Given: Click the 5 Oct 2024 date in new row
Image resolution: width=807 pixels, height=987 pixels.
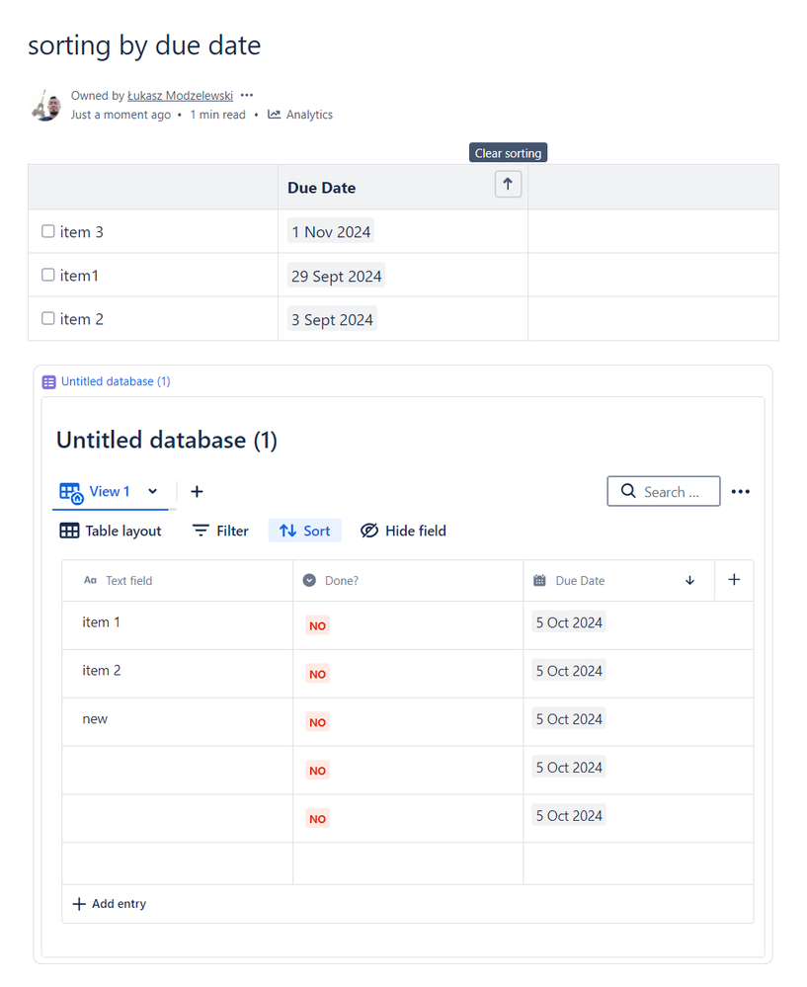Looking at the screenshot, I should (x=569, y=719).
